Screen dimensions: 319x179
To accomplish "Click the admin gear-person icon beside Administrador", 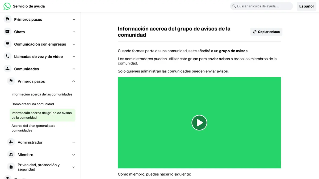I will (11, 142).
